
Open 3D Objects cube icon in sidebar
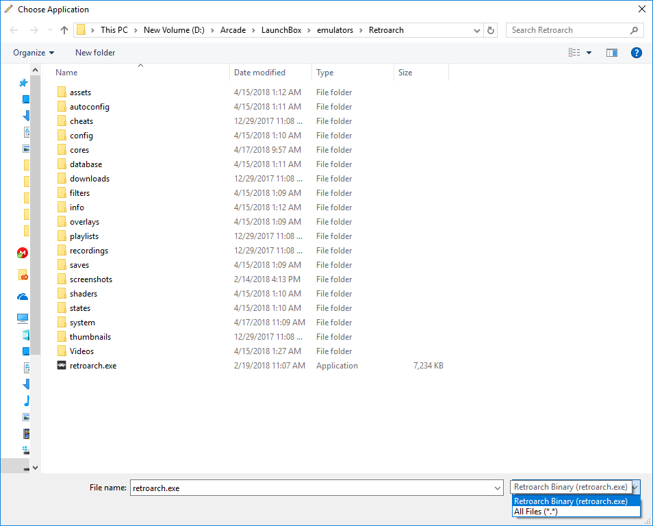point(26,335)
